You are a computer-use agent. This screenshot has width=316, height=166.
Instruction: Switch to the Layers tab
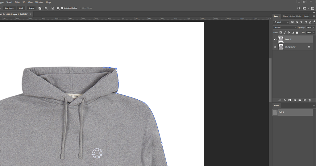[x=276, y=16]
